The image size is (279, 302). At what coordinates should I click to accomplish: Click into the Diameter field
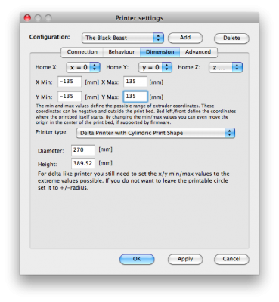tap(83, 150)
